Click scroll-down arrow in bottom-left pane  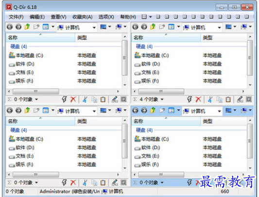[x=125, y=168]
